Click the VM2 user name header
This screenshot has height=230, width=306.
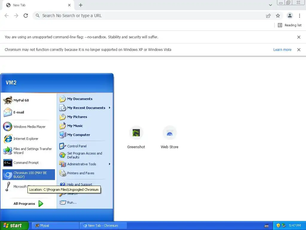pyautogui.click(x=11, y=83)
